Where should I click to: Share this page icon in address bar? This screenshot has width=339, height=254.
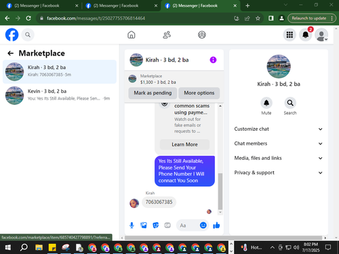click(247, 18)
